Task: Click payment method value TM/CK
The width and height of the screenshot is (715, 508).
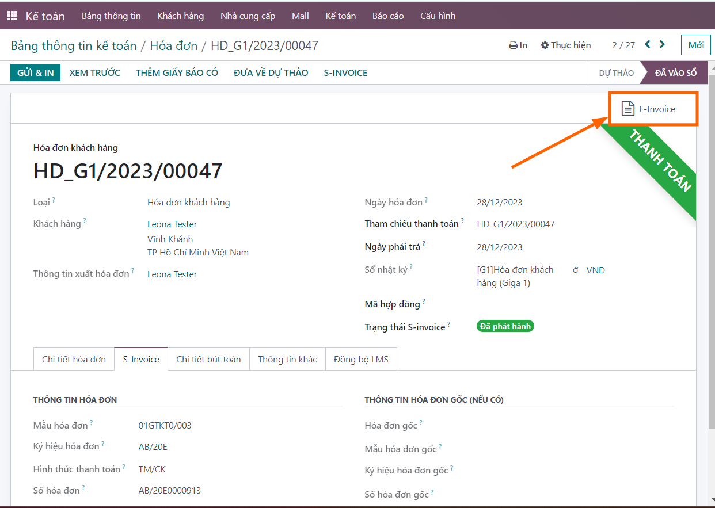Action: tap(152, 469)
